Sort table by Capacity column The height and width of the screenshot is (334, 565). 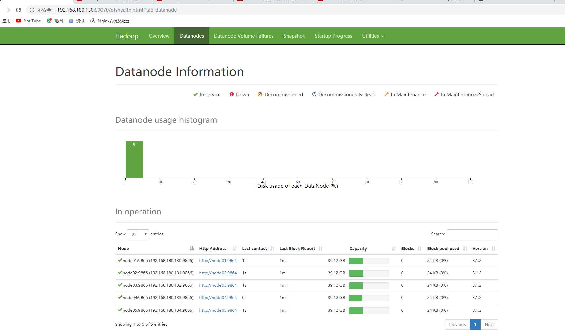point(362,248)
